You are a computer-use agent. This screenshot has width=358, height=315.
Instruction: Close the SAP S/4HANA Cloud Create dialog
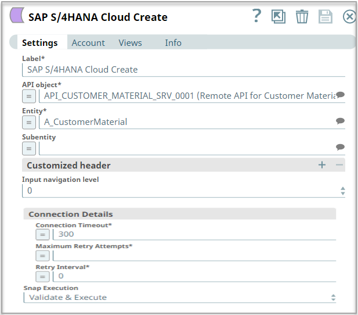point(349,17)
